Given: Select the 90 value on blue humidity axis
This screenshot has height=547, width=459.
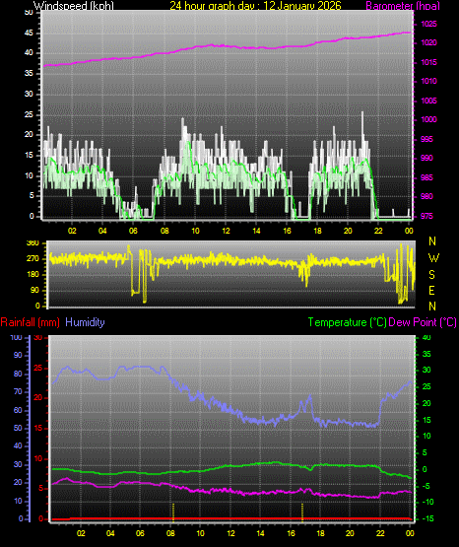Looking at the screenshot, I should coord(18,355).
